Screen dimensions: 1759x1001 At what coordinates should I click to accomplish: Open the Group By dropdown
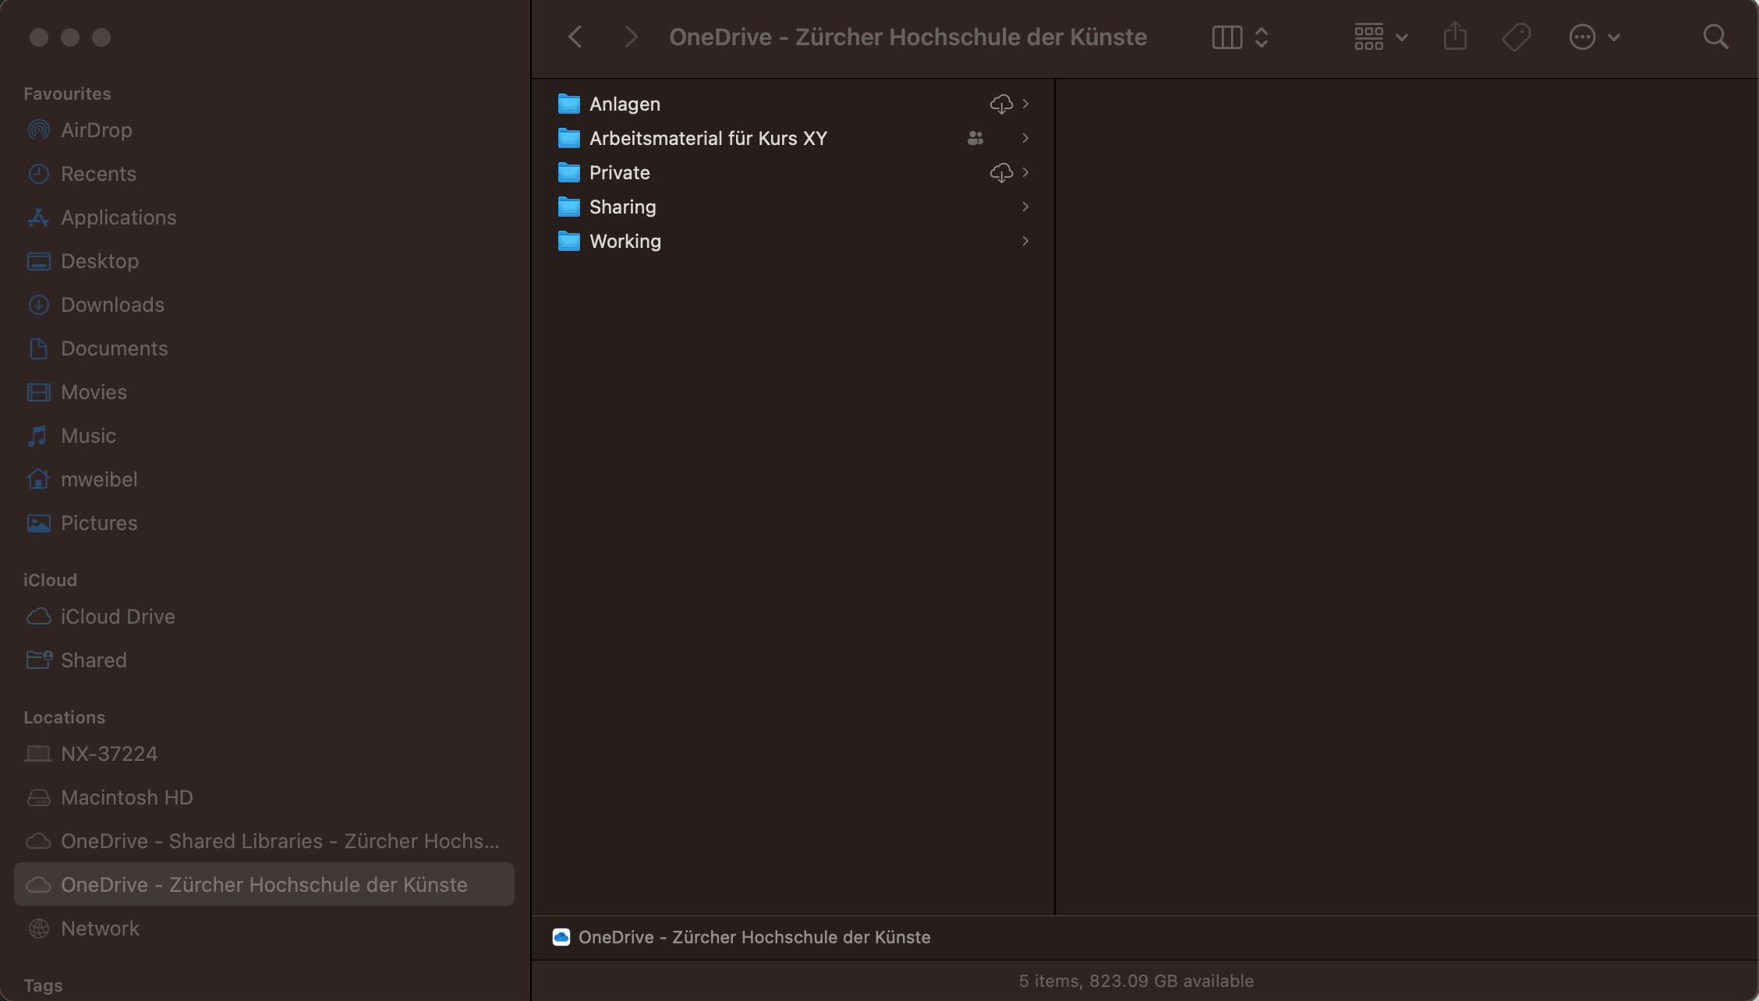coord(1380,37)
